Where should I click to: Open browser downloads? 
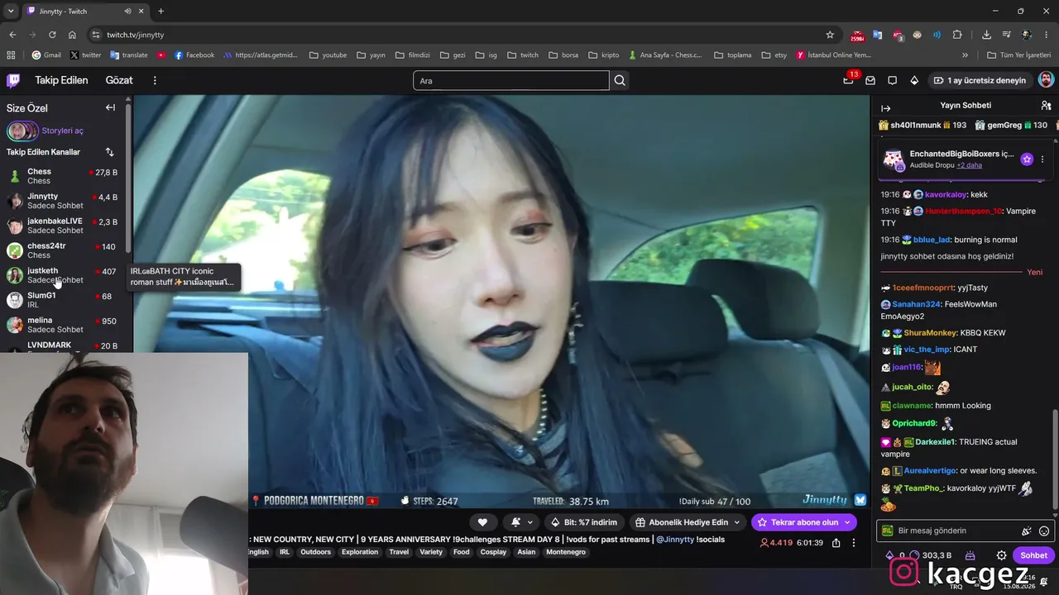pos(986,35)
